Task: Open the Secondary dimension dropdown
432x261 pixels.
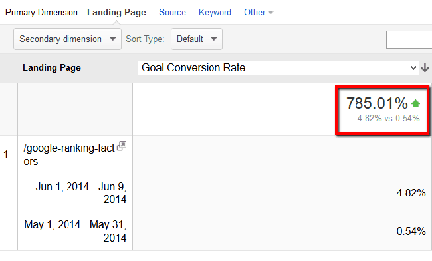Action: click(67, 39)
